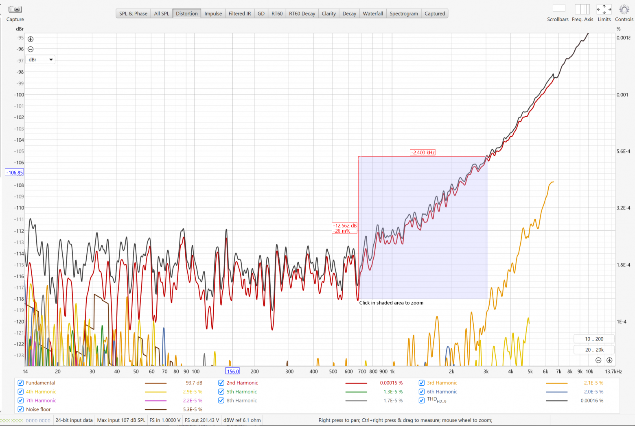
Task: Select the All SPL tab
Action: [162, 13]
